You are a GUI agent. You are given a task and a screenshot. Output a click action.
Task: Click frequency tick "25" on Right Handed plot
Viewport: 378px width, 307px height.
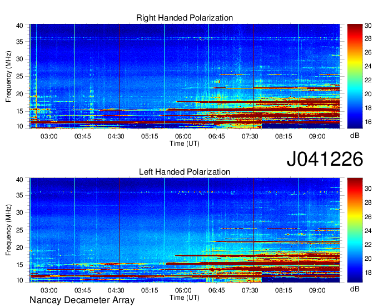click(19, 77)
